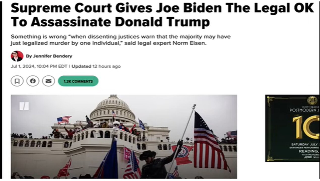320x181 pixels.
Task: Click the Supreme Court article headline
Action: click(162, 15)
